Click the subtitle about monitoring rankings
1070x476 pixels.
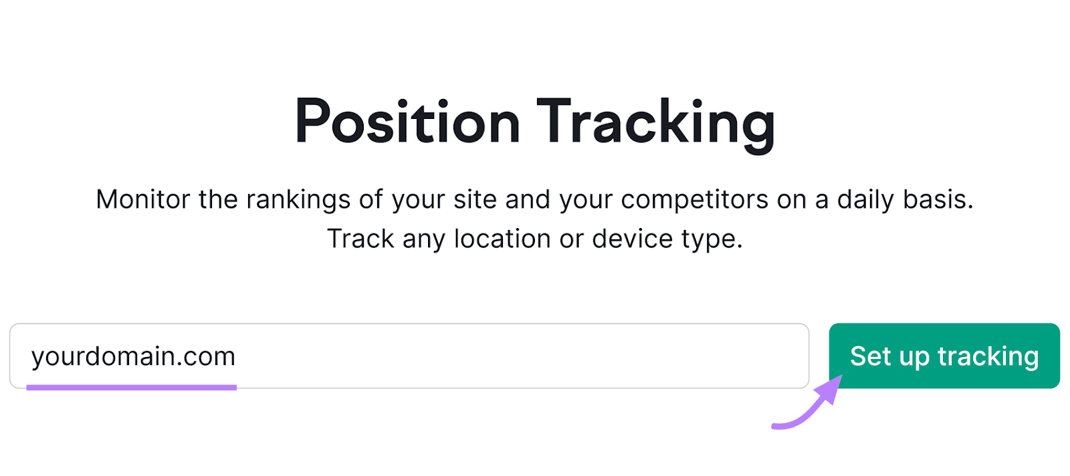(x=535, y=199)
